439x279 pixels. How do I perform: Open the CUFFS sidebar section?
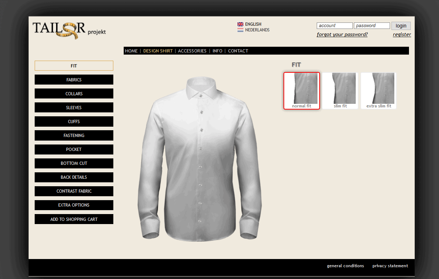click(x=74, y=121)
